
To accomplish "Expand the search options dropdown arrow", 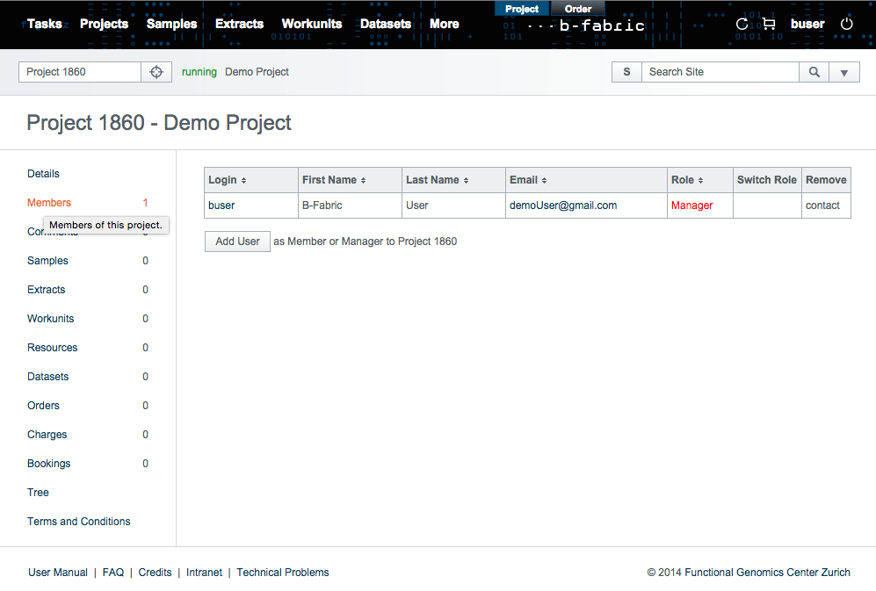I will (x=844, y=72).
